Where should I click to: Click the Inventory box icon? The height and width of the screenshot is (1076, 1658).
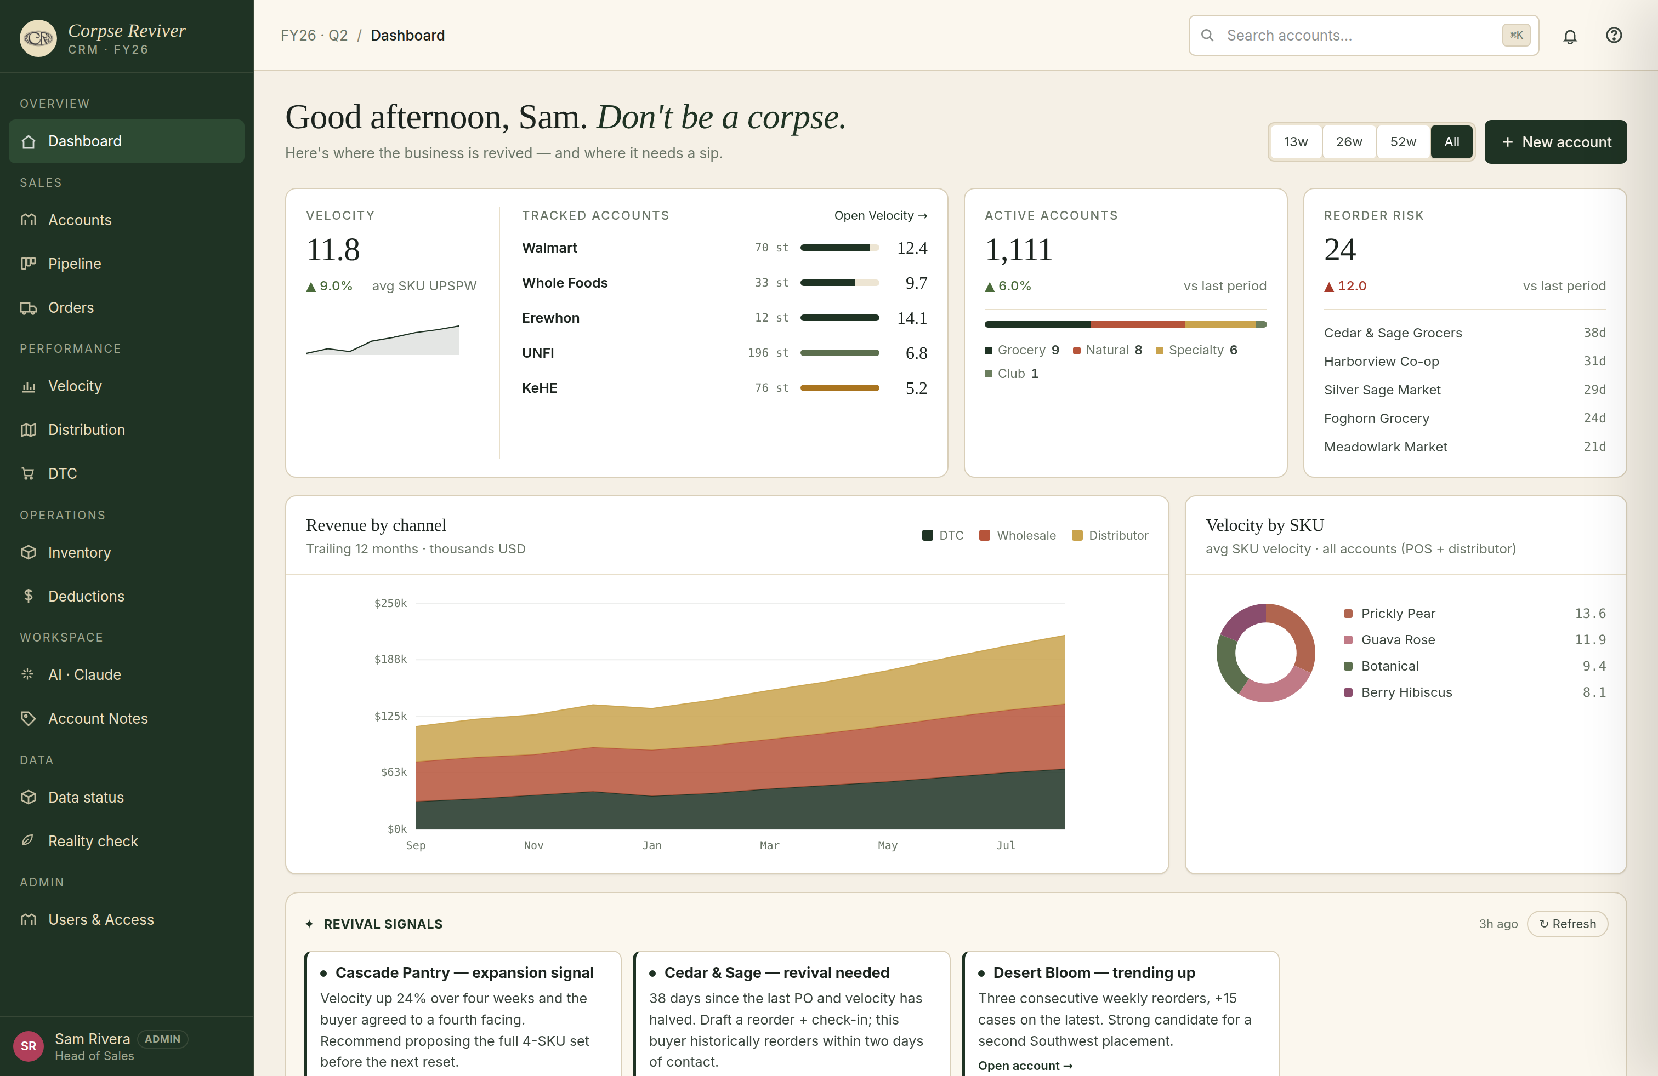[29, 553]
